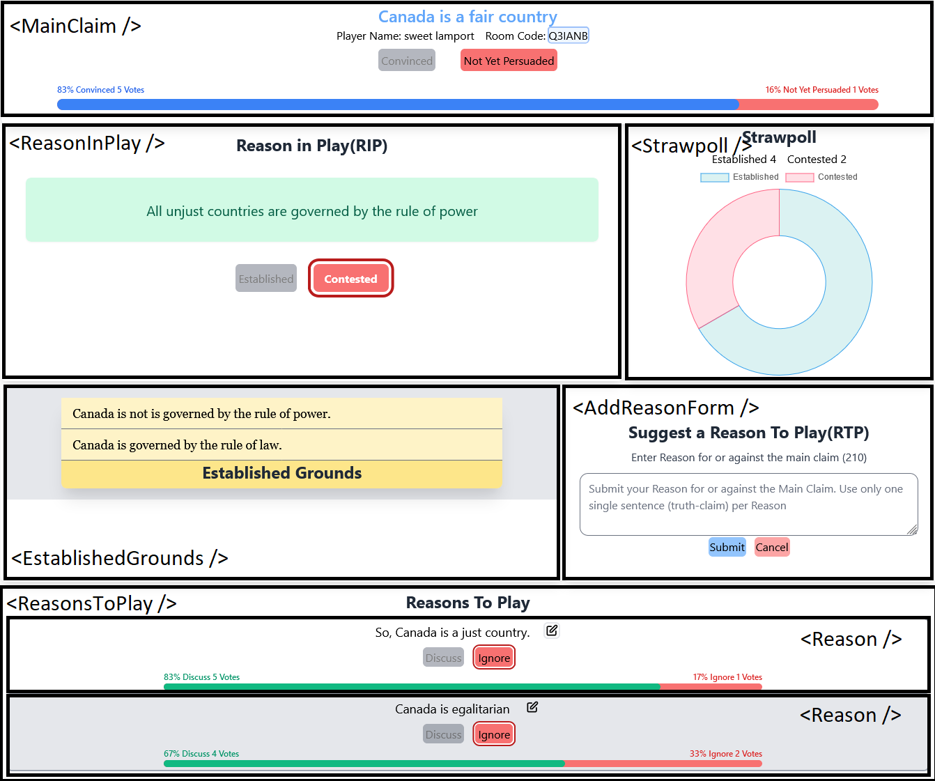Image resolution: width=935 pixels, height=781 pixels.
Task: Click the greyed-out Convinced button
Action: click(407, 60)
